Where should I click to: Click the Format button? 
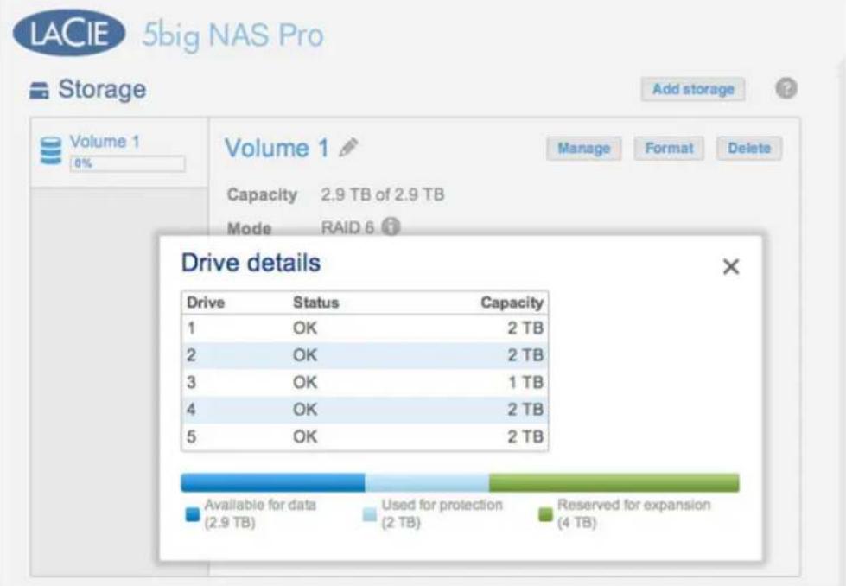(669, 149)
